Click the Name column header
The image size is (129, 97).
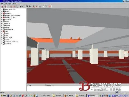(x=36, y=85)
